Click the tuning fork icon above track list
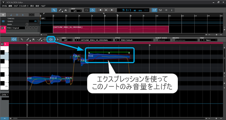Screen dimensions: 226x120 pyautogui.click(x=23, y=15)
